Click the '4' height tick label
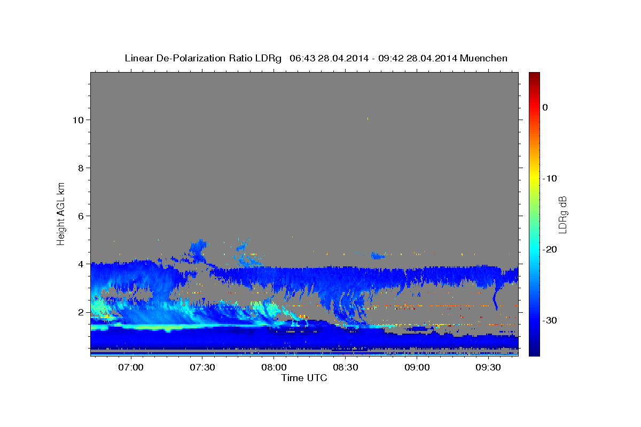This screenshot has height=427, width=641. pyautogui.click(x=82, y=264)
